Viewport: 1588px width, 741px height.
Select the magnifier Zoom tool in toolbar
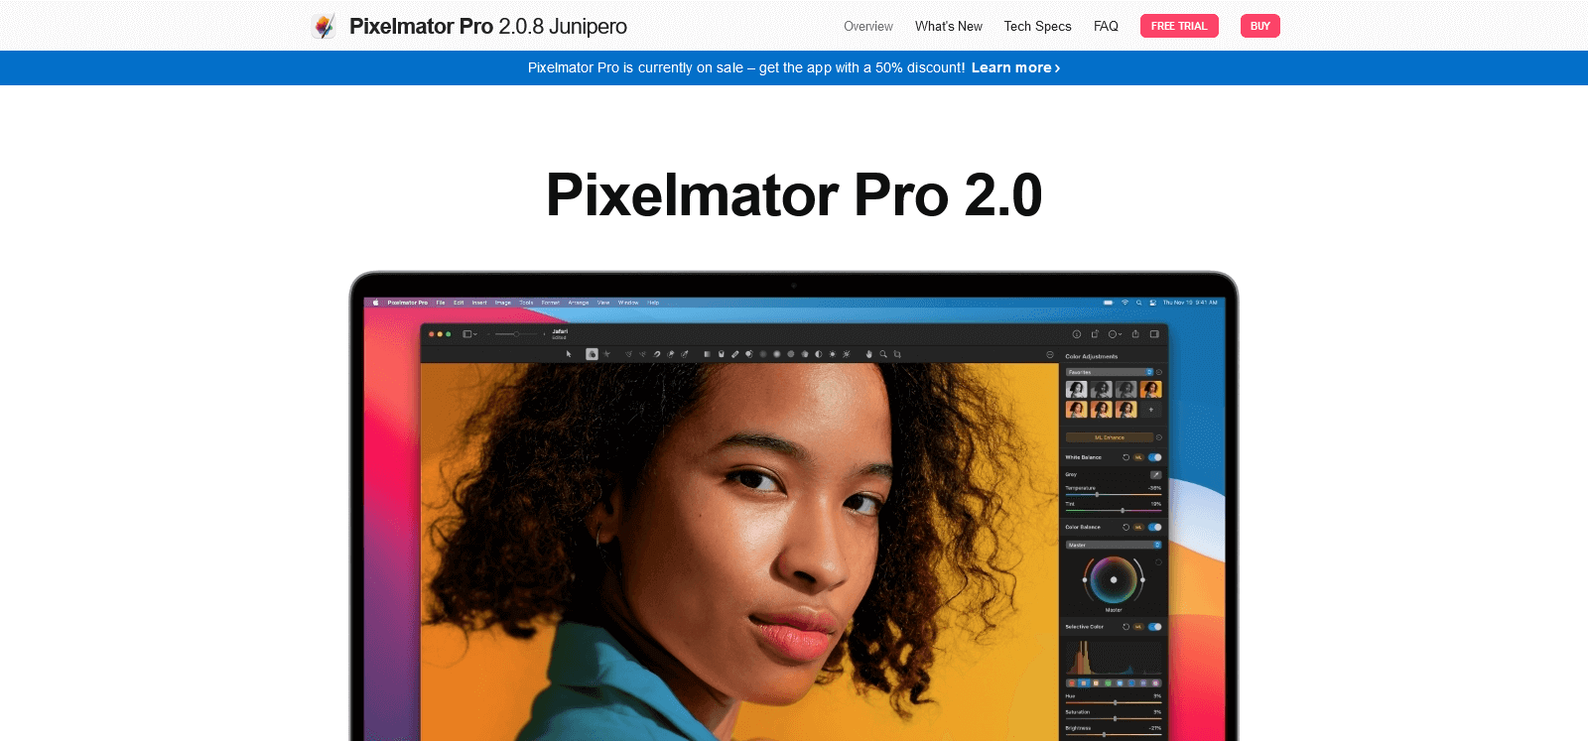[883, 354]
